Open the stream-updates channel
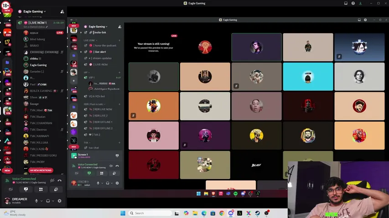The width and height of the screenshot is (389, 218). (x=102, y=58)
